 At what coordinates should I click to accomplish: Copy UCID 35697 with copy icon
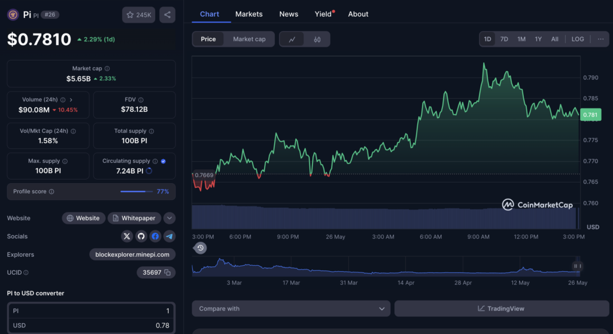tap(168, 272)
